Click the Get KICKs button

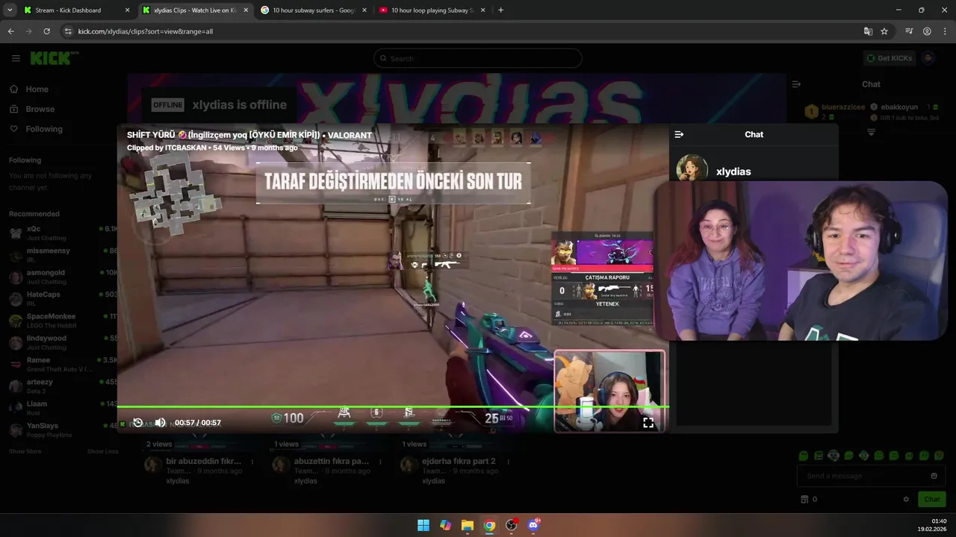889,58
